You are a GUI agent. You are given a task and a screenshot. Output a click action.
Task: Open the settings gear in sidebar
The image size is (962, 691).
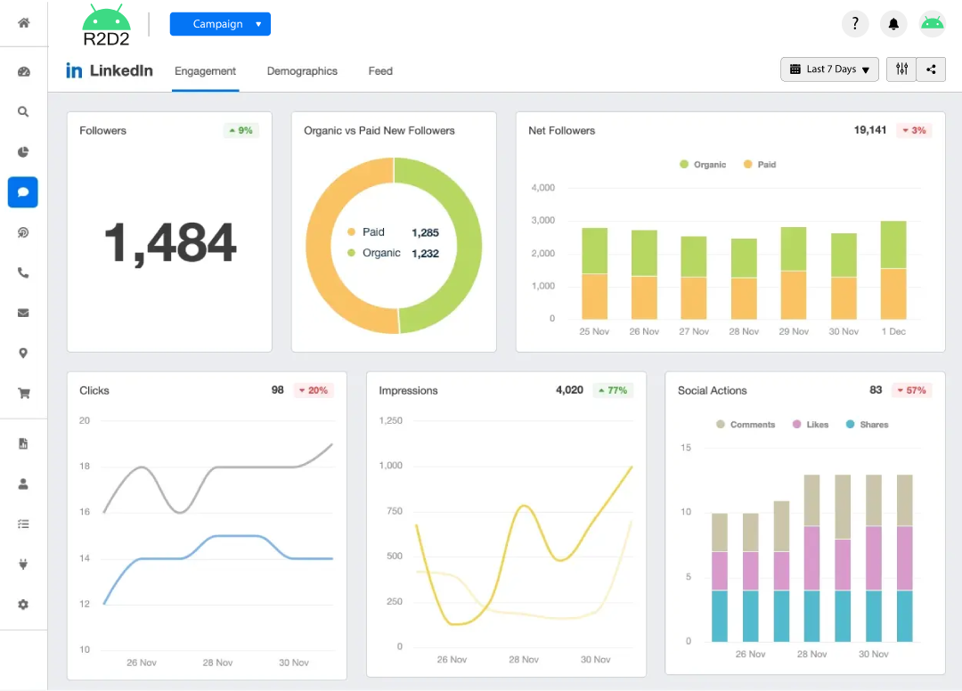[x=23, y=605]
